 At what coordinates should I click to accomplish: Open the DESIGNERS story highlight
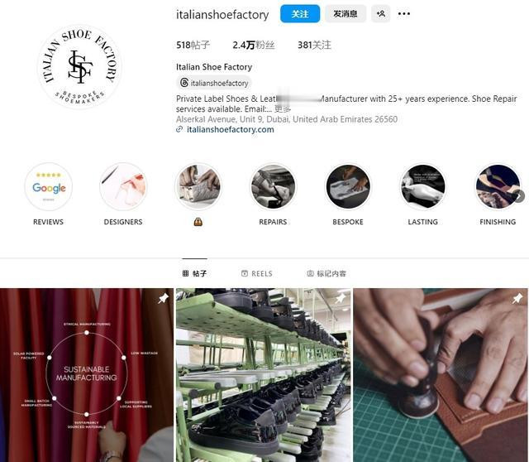coord(123,187)
